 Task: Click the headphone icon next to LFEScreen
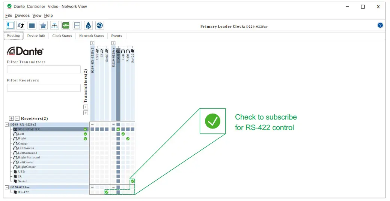15,148
